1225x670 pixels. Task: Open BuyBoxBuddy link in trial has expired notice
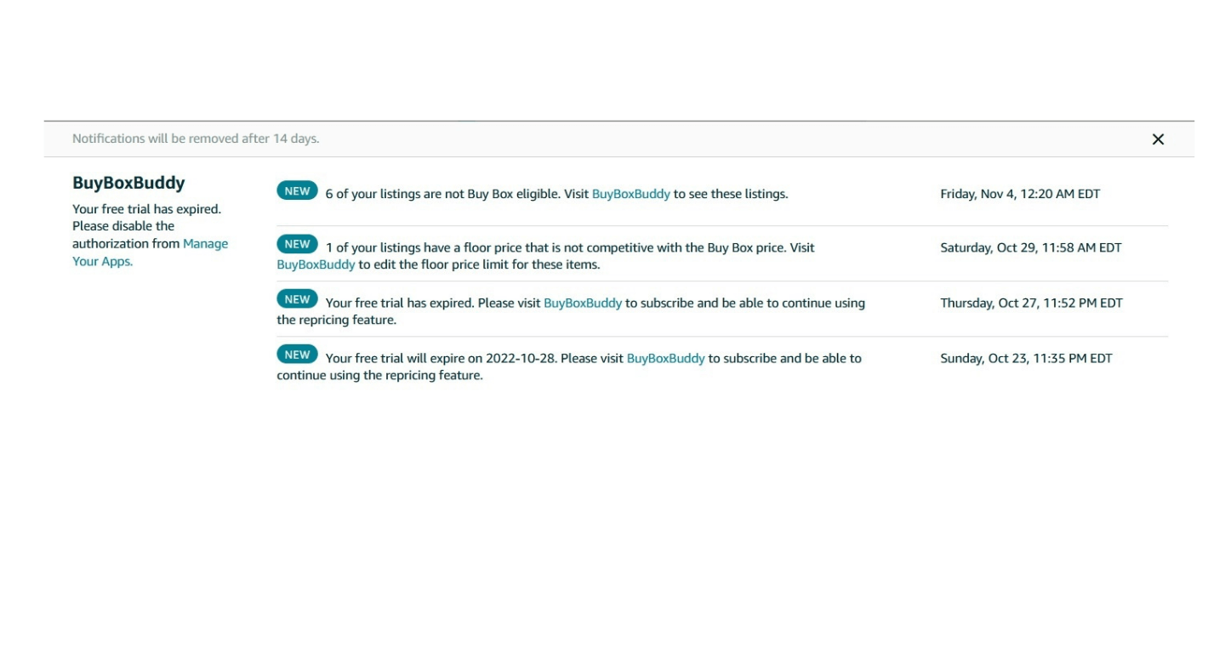click(583, 303)
